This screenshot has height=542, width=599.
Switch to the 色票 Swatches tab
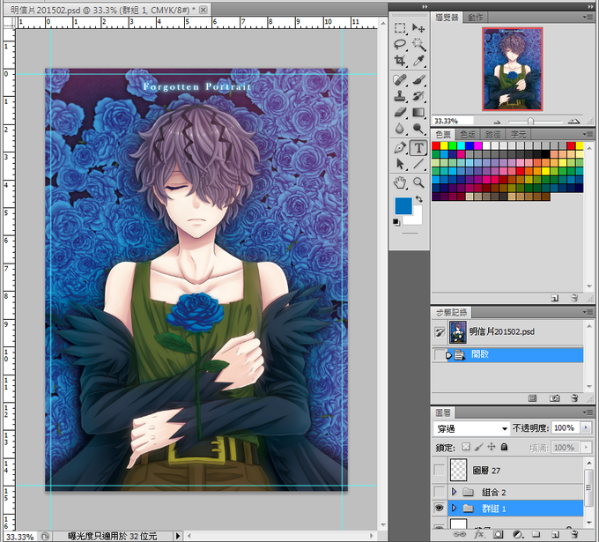tap(443, 134)
